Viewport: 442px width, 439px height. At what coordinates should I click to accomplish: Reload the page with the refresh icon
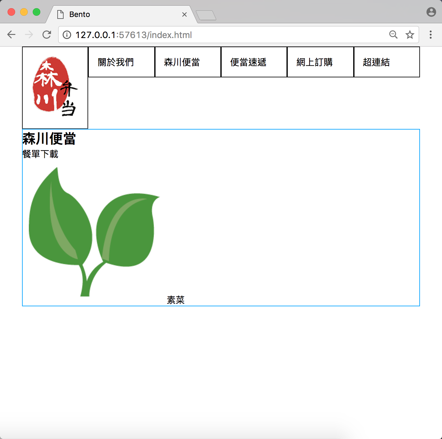click(x=47, y=35)
